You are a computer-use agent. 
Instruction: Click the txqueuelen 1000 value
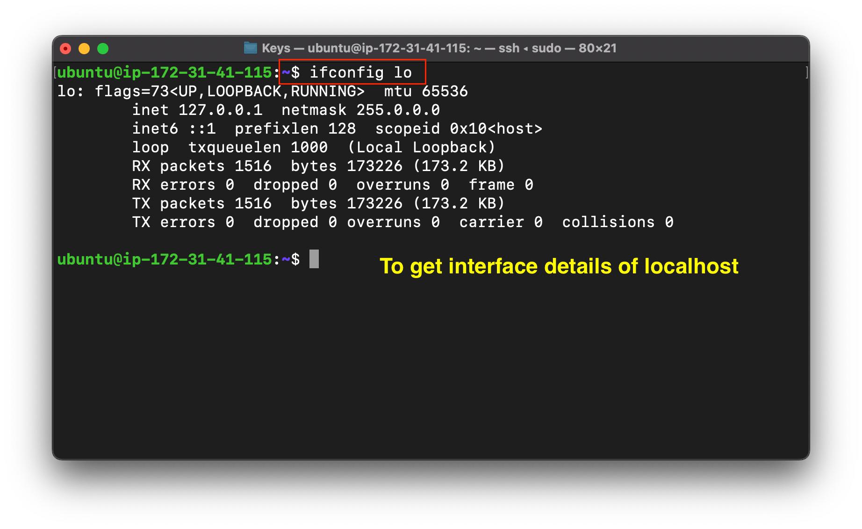pos(257,147)
